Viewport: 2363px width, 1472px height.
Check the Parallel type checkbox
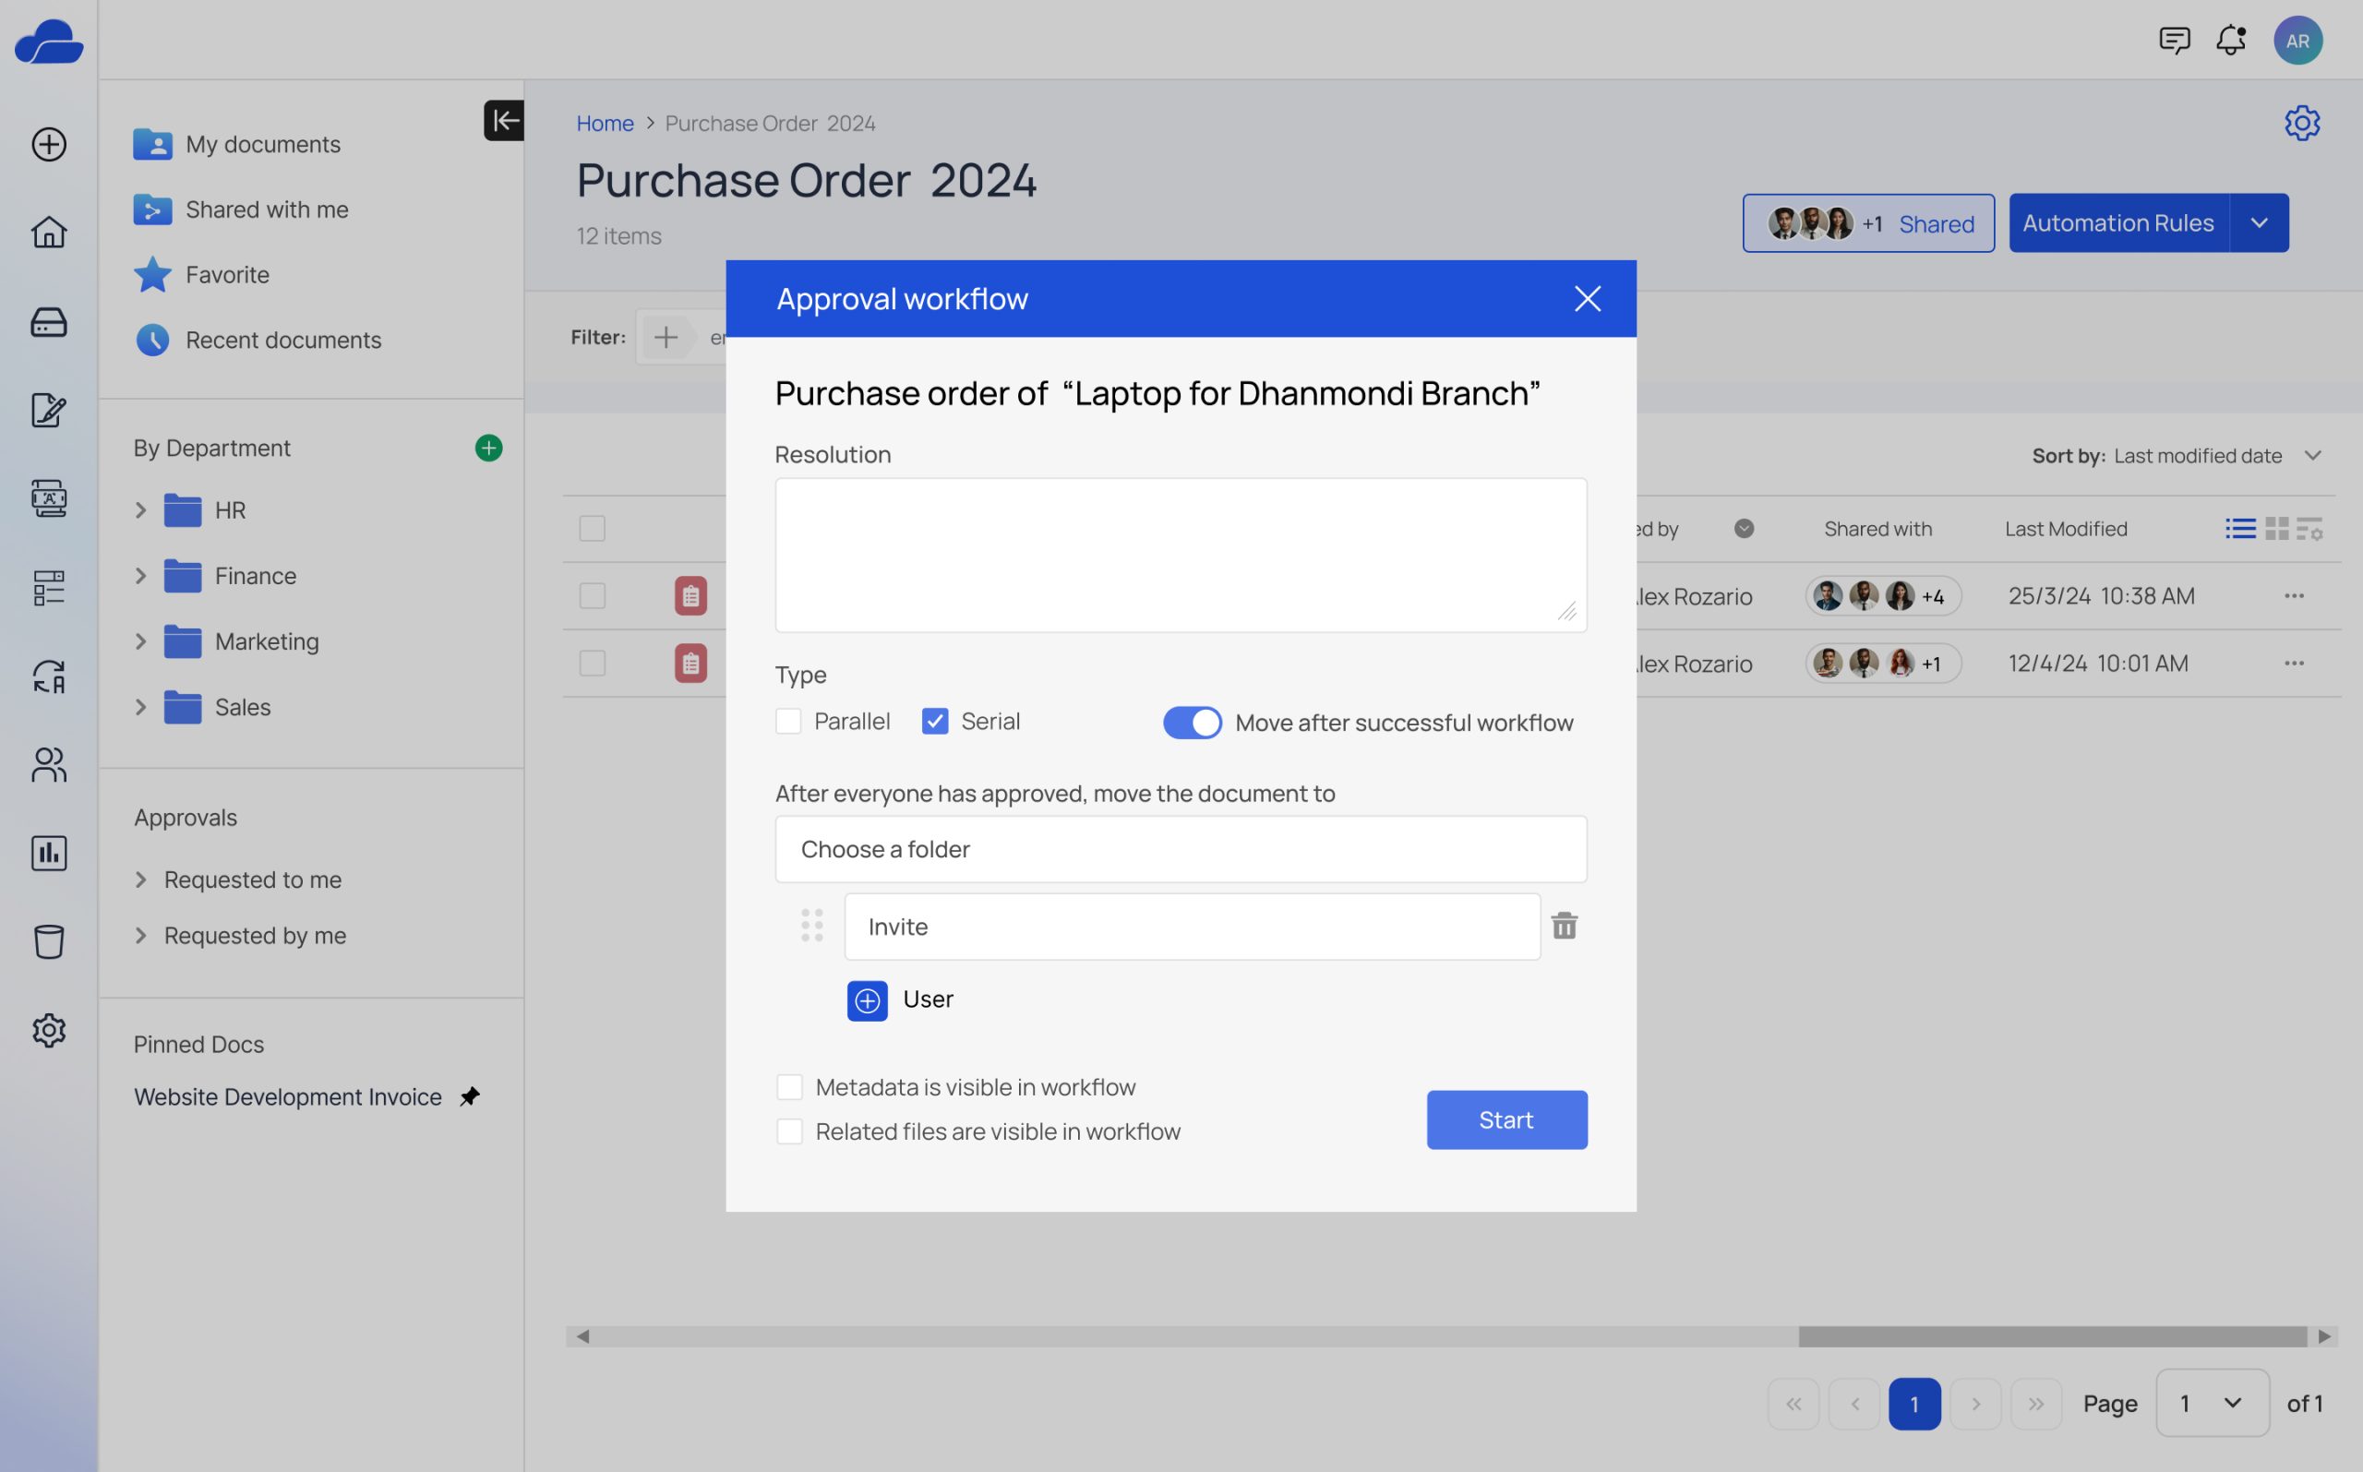pos(788,722)
